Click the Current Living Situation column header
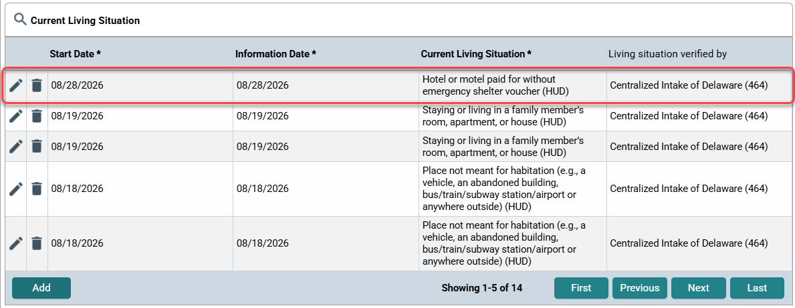This screenshot has width=795, height=308. pos(477,53)
